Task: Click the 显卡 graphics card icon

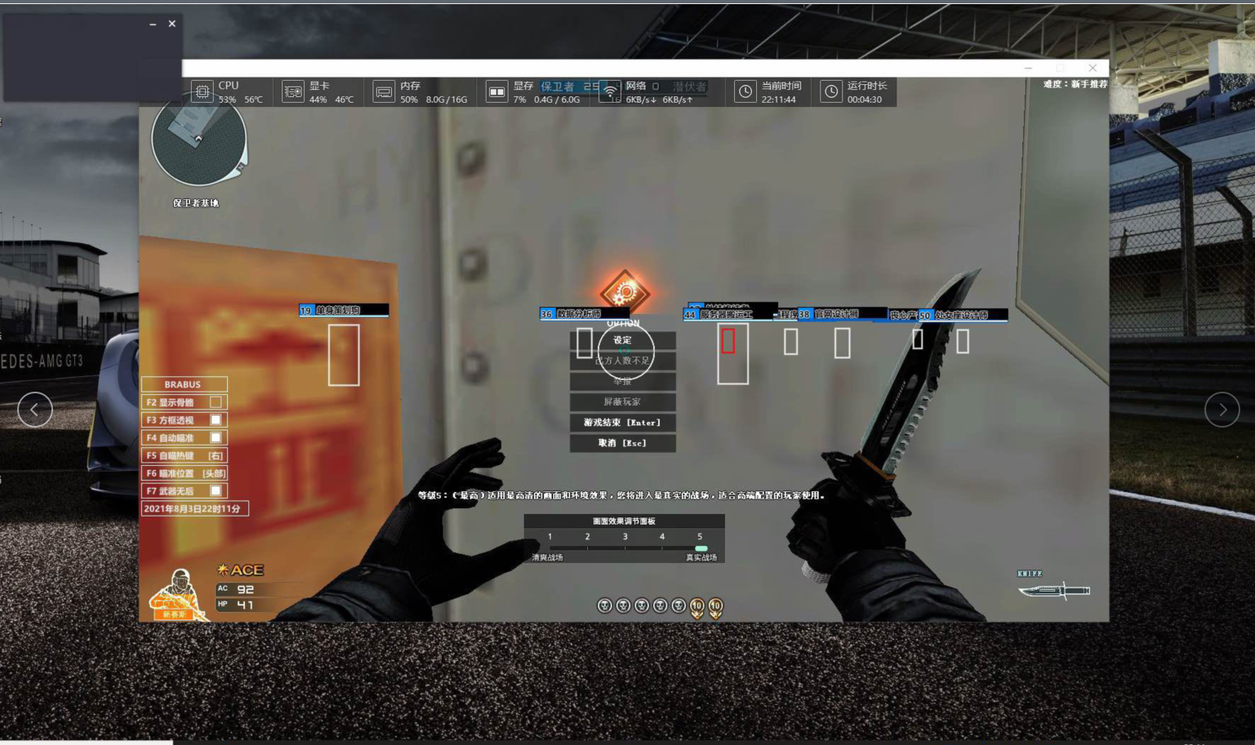Action: [293, 91]
